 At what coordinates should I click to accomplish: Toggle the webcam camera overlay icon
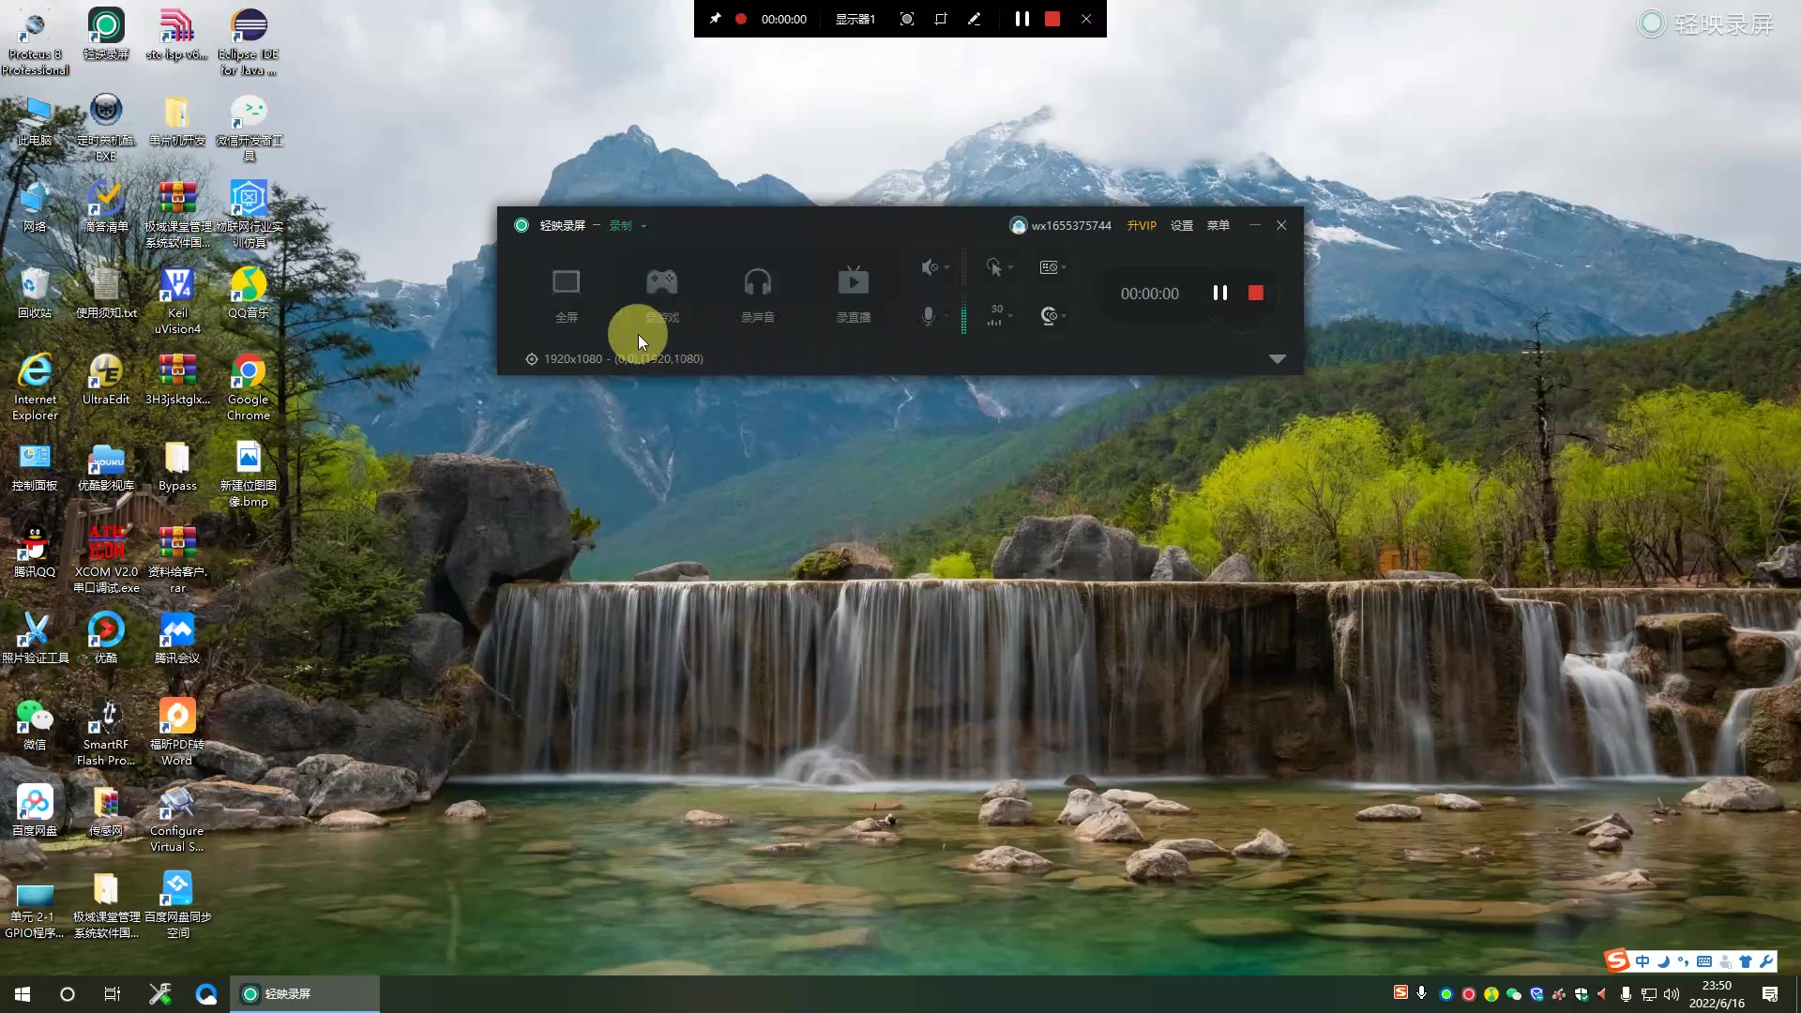pos(1050,316)
